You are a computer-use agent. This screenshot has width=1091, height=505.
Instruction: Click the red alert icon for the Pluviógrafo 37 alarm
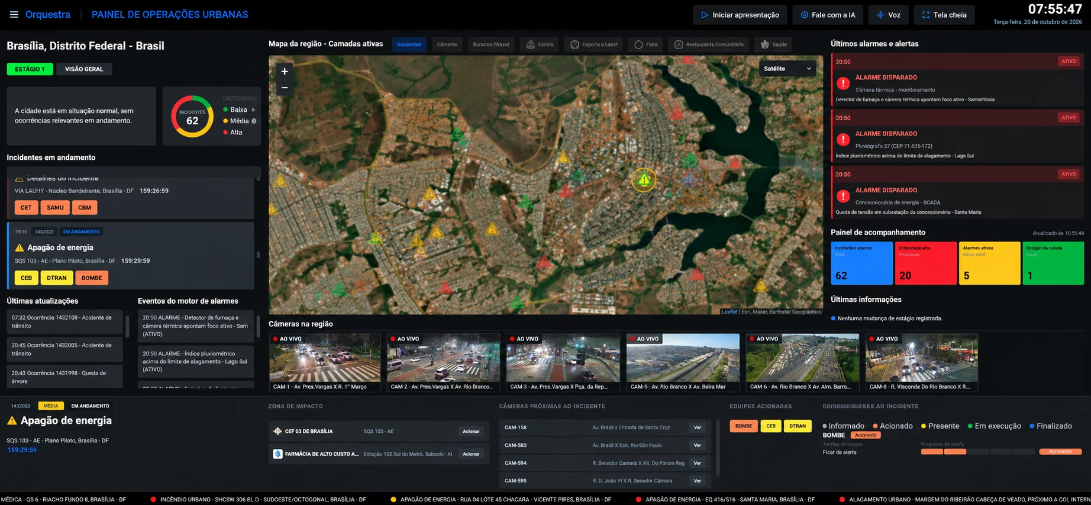coord(843,140)
